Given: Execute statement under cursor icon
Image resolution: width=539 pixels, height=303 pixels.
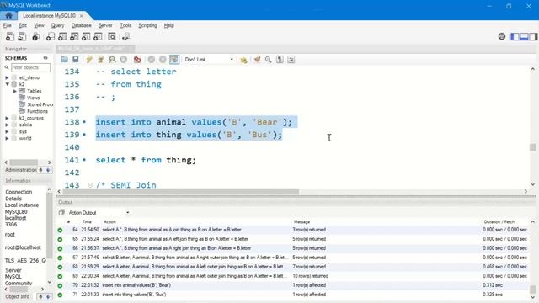Looking at the screenshot, I should click(x=101, y=60).
